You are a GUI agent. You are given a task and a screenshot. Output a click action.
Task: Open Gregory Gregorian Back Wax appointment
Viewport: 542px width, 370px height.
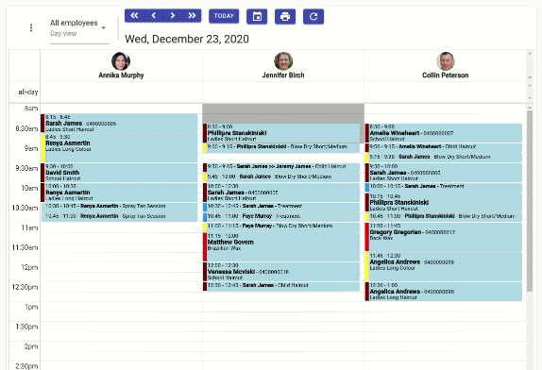pos(444,237)
